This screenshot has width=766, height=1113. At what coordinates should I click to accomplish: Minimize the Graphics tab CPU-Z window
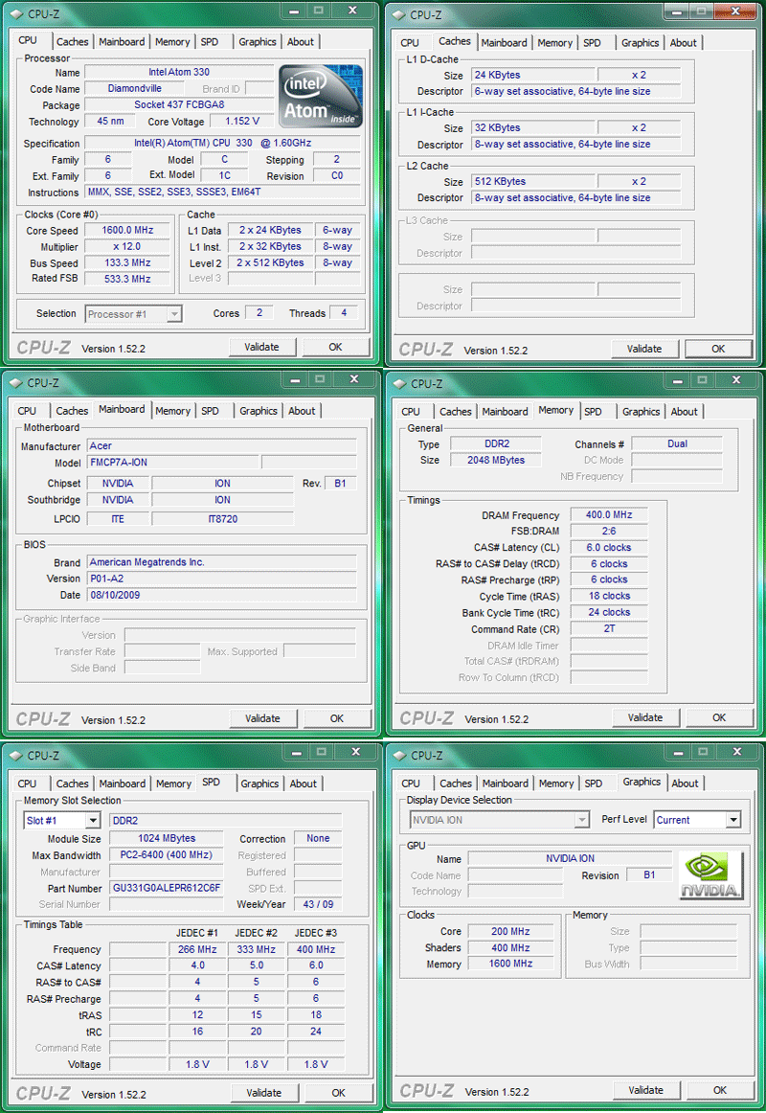678,753
